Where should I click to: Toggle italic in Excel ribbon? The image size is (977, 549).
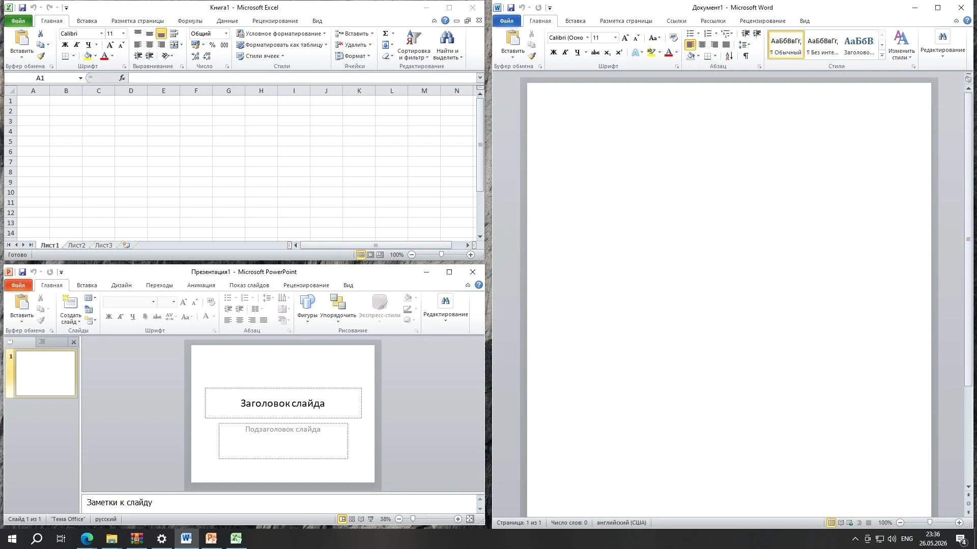click(77, 45)
